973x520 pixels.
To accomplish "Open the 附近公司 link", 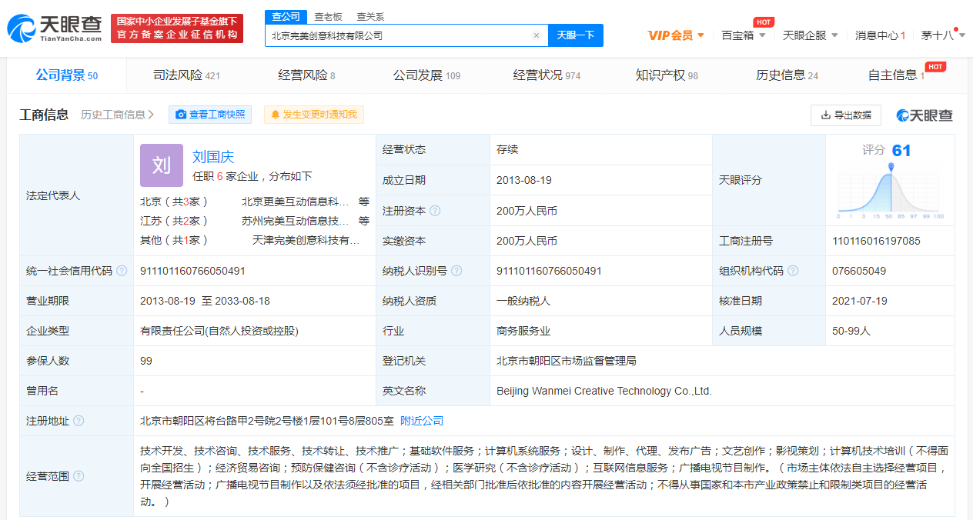I will [x=422, y=421].
